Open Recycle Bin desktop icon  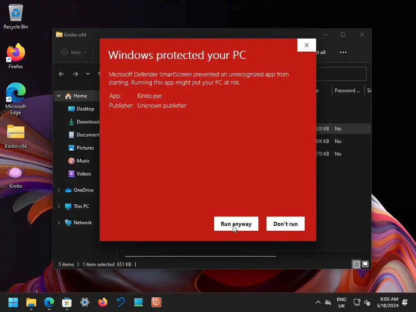[16, 16]
